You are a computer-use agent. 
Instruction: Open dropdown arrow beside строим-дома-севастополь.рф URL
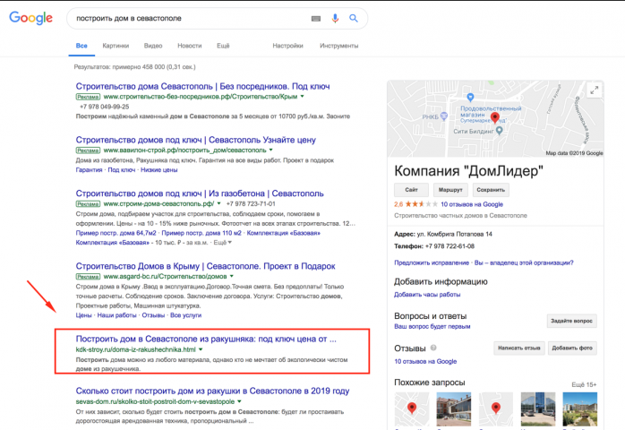[x=218, y=203]
